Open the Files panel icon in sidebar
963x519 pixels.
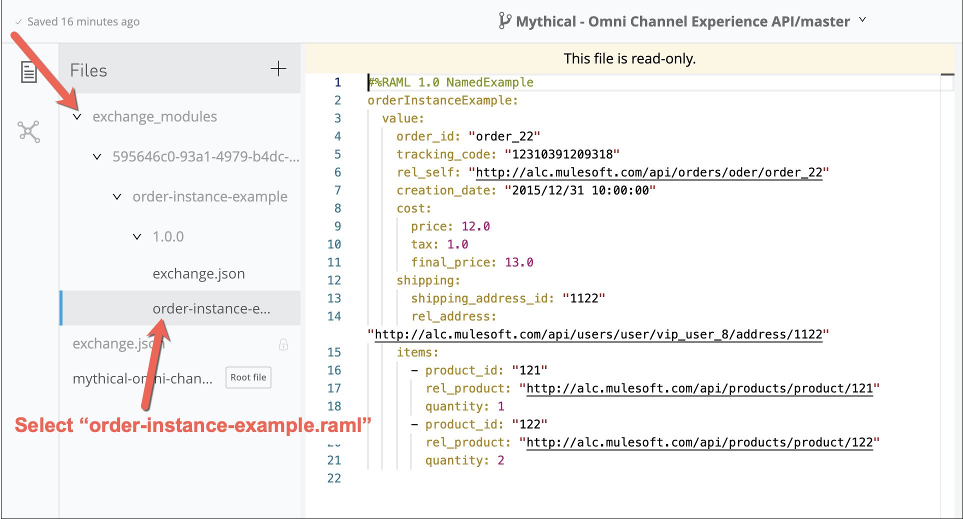[x=28, y=72]
